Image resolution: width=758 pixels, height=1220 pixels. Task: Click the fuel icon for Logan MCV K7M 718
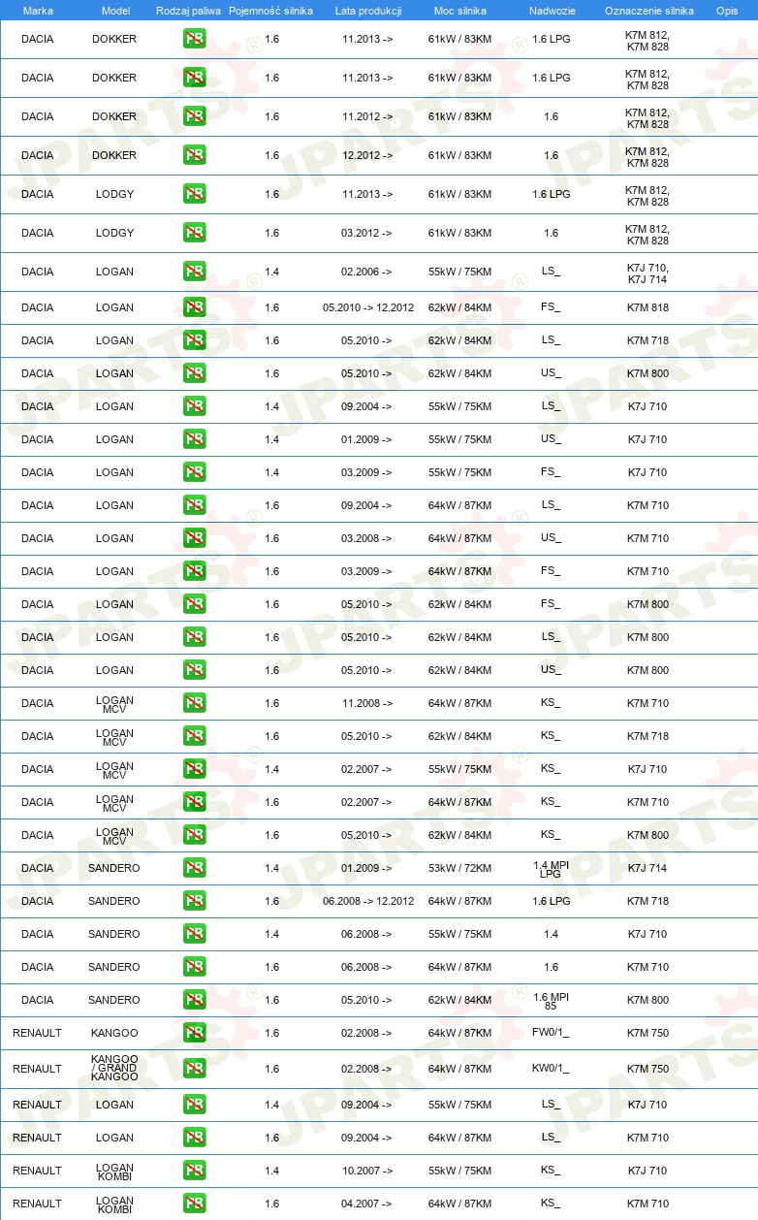(x=194, y=736)
